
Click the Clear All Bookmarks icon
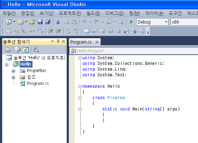tap(142, 31)
